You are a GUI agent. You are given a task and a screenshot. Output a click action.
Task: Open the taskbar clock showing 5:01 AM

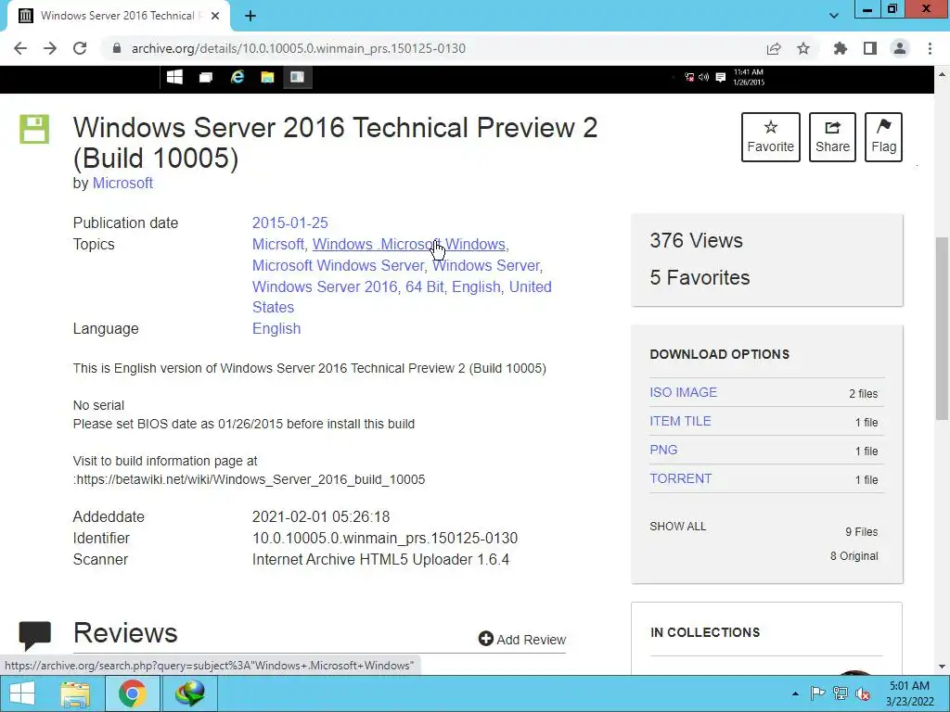pos(909,693)
